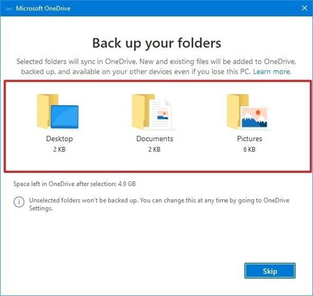Click the Unselected folders notice text

pyautogui.click(x=159, y=204)
